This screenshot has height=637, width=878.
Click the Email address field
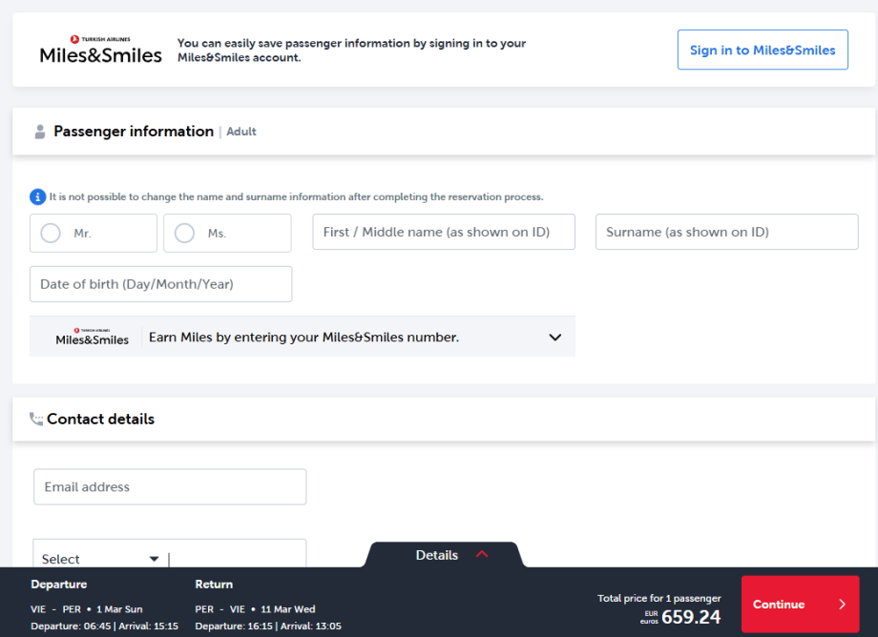[170, 486]
